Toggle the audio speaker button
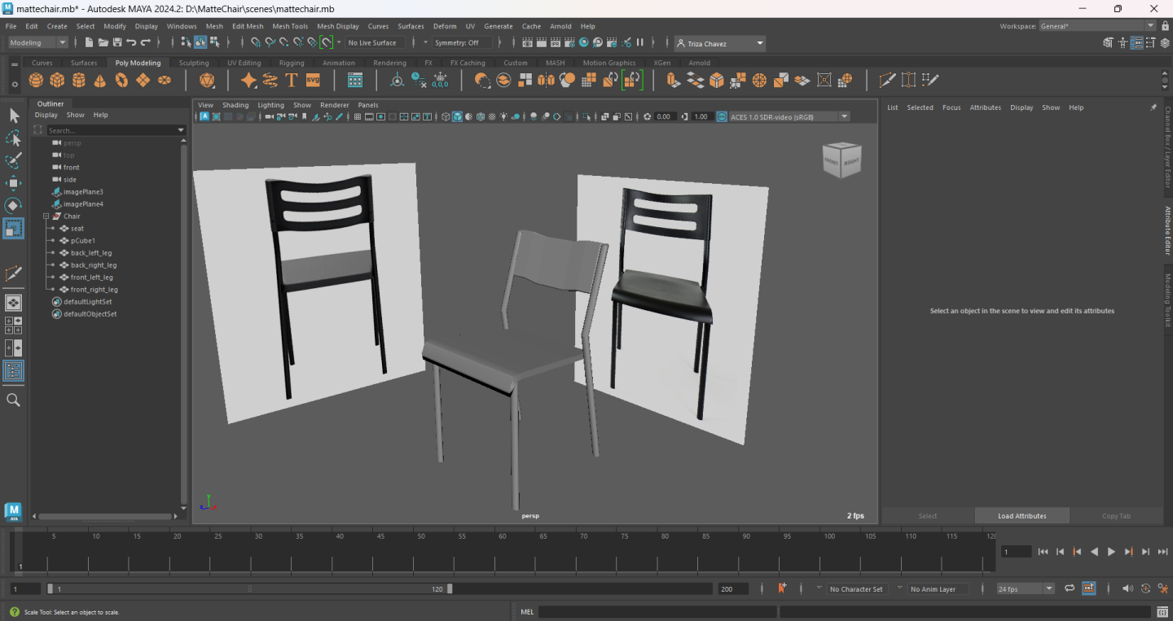Viewport: 1173px width, 621px height. 1127,588
